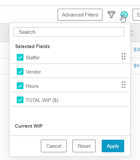Screen dimensions: 140x160
Task: Click the partially visible button beside the gear
Action: coord(136,15)
